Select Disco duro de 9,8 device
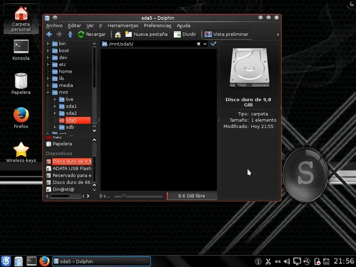Screen dimensions: 356x267 pos(69,161)
